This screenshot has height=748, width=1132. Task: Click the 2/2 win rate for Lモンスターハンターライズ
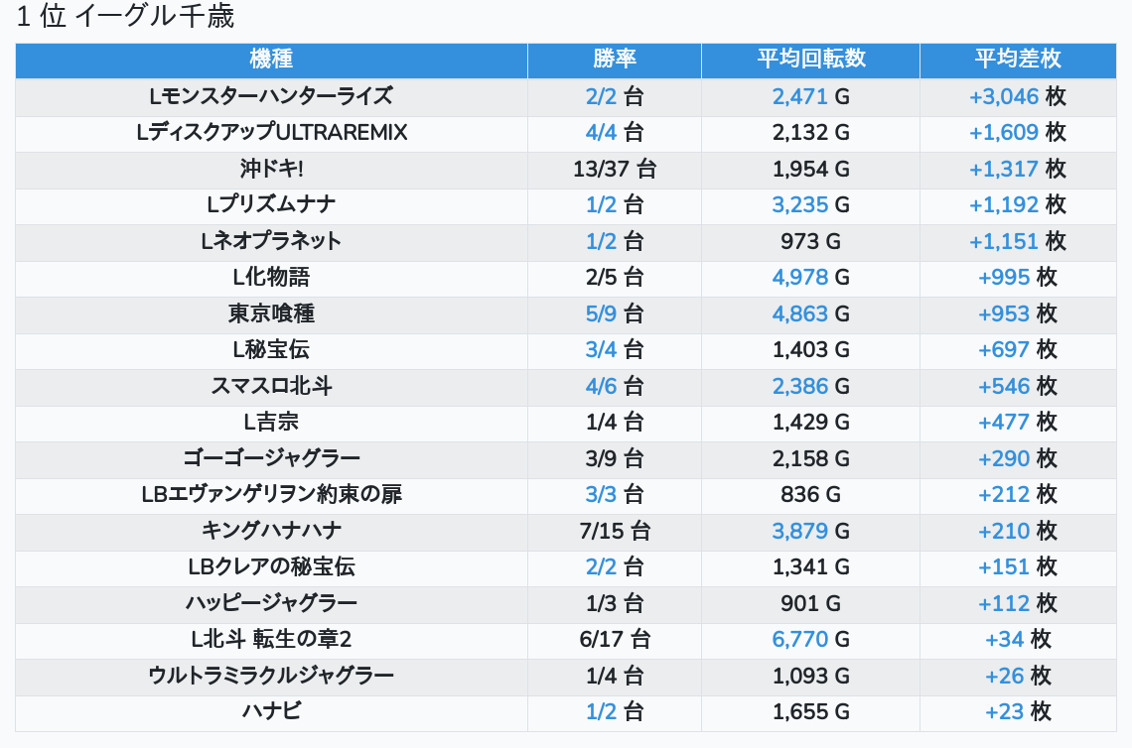pos(602,96)
